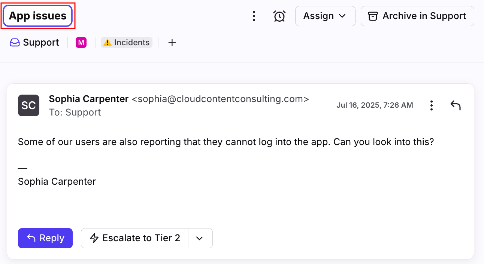Screen dimensions: 484x264
Task: Click the To: Support recipient line
Action: coord(75,113)
